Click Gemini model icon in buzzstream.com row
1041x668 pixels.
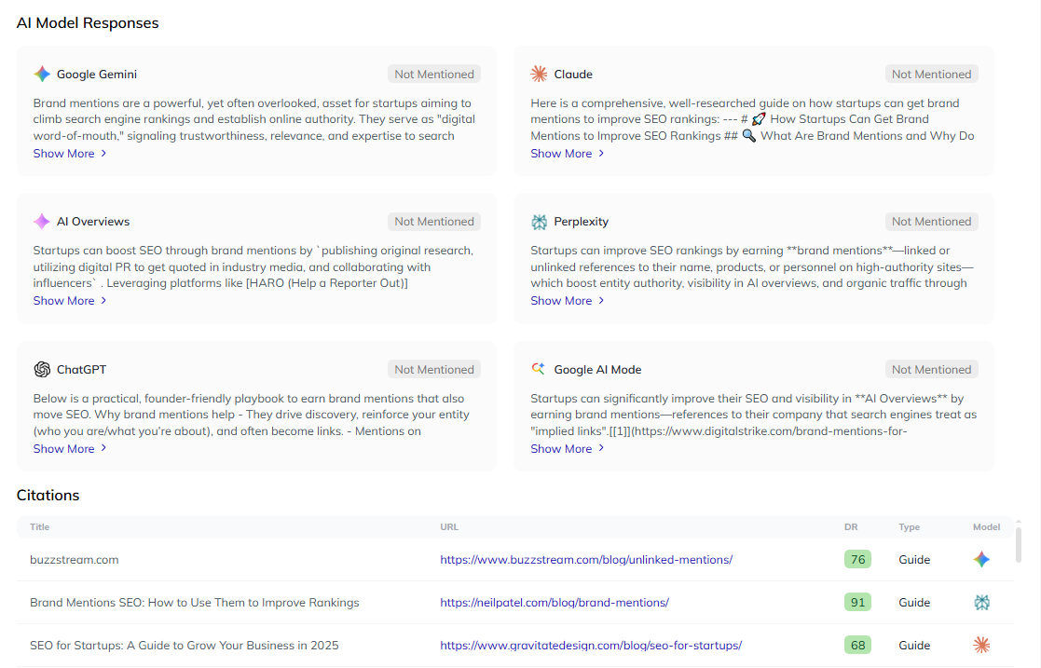[x=981, y=559]
